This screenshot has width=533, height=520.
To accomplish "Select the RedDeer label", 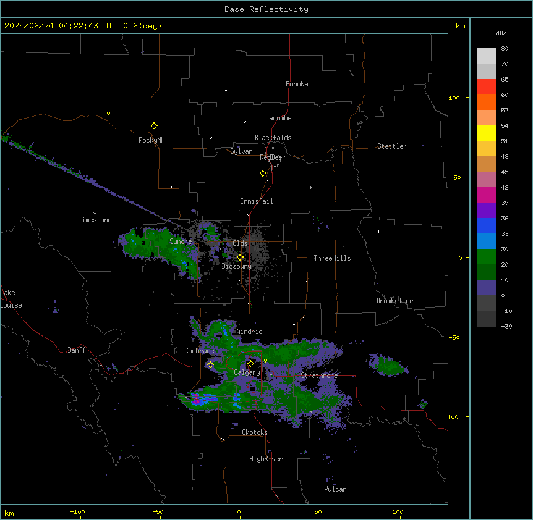I will pyautogui.click(x=272, y=157).
